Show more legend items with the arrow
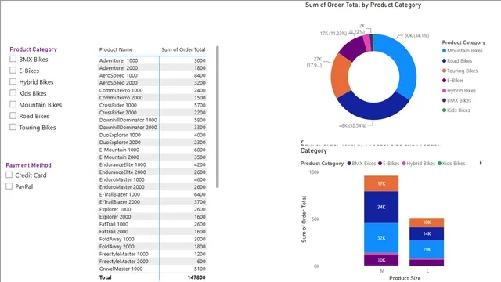This screenshot has width=501, height=282. tap(481, 164)
